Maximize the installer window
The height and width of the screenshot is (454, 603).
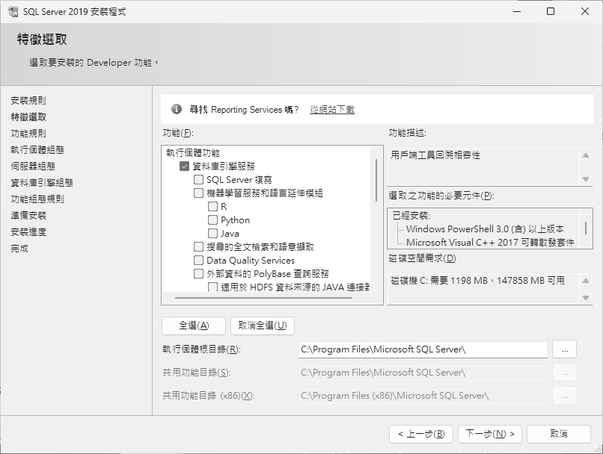point(551,11)
